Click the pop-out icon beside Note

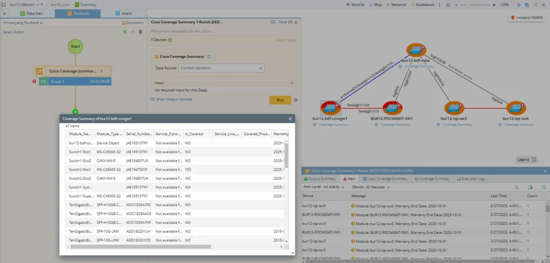272,22
